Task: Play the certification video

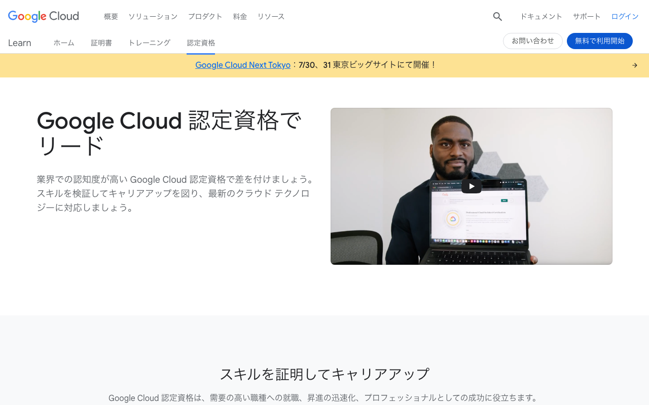Action: (x=471, y=186)
